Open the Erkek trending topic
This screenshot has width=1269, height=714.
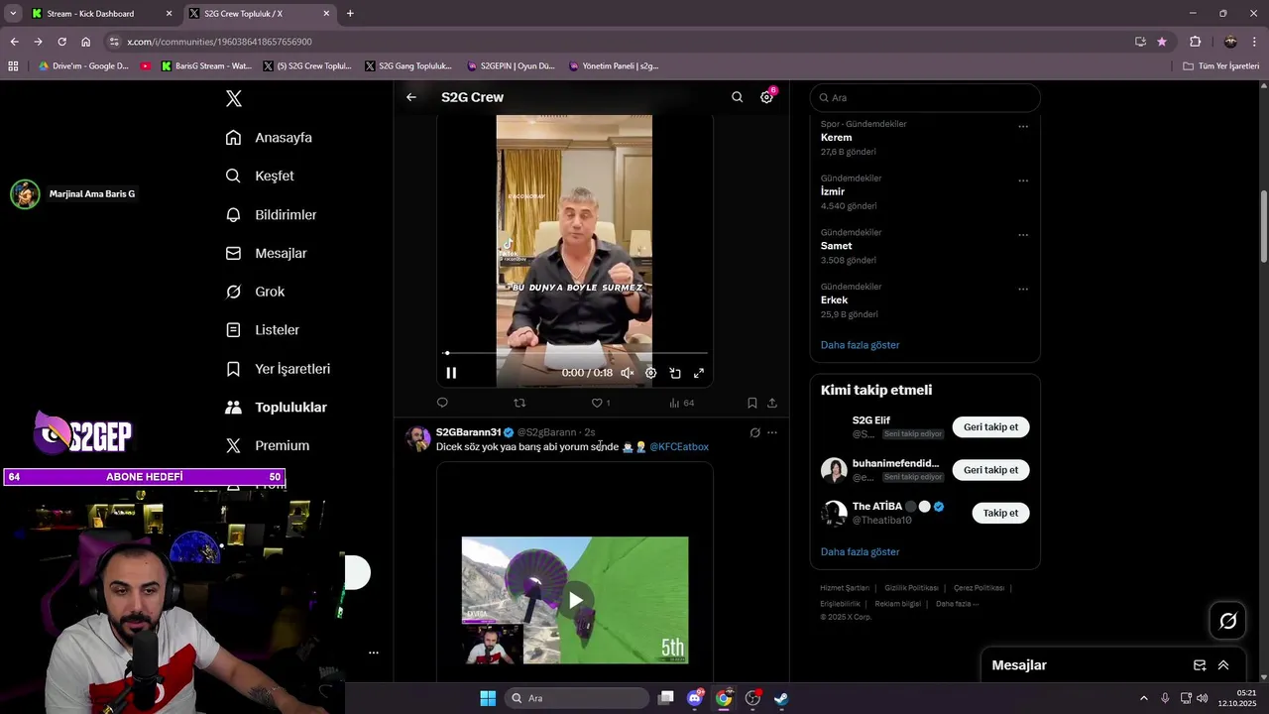tap(834, 299)
